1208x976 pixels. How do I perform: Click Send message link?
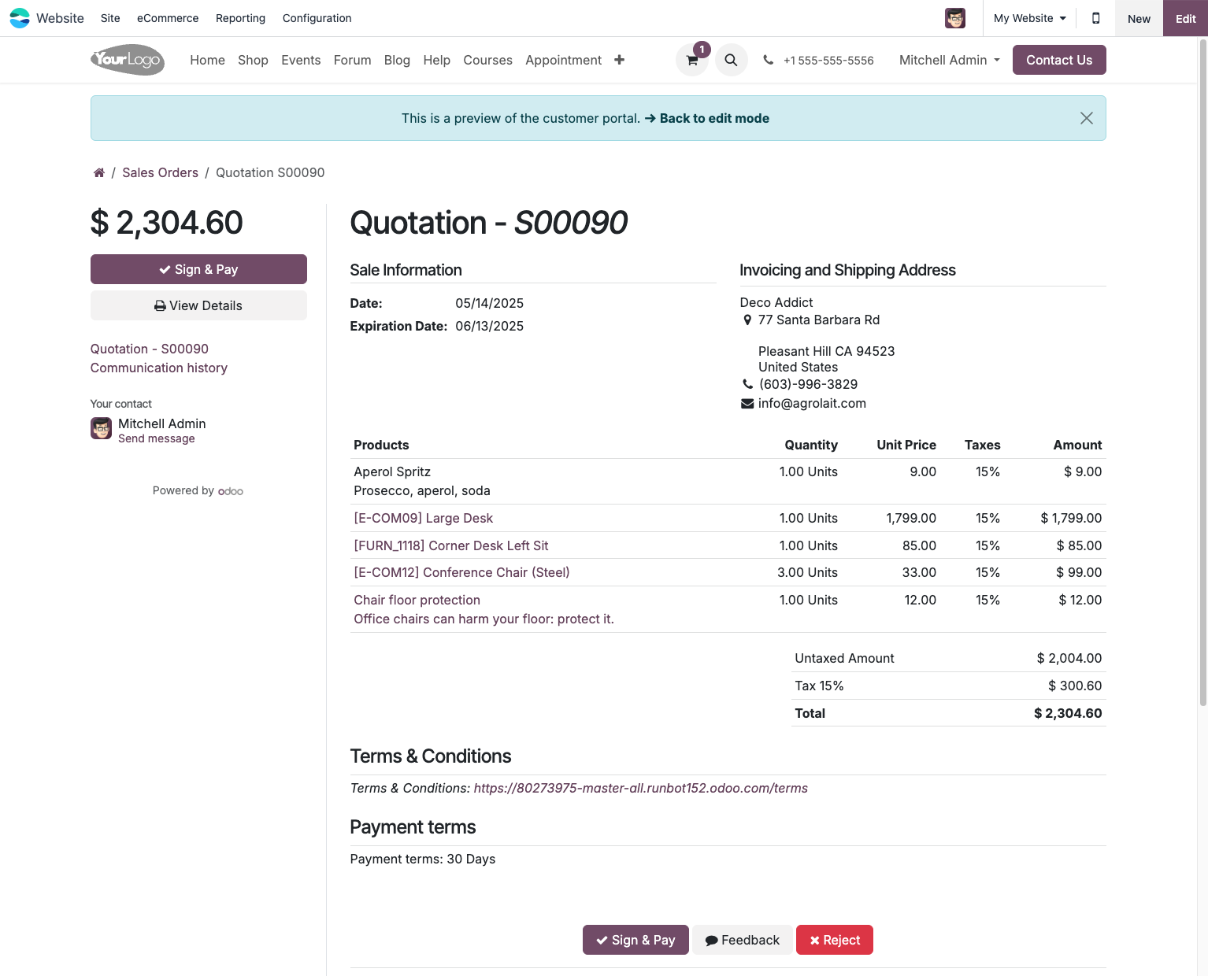(x=157, y=438)
